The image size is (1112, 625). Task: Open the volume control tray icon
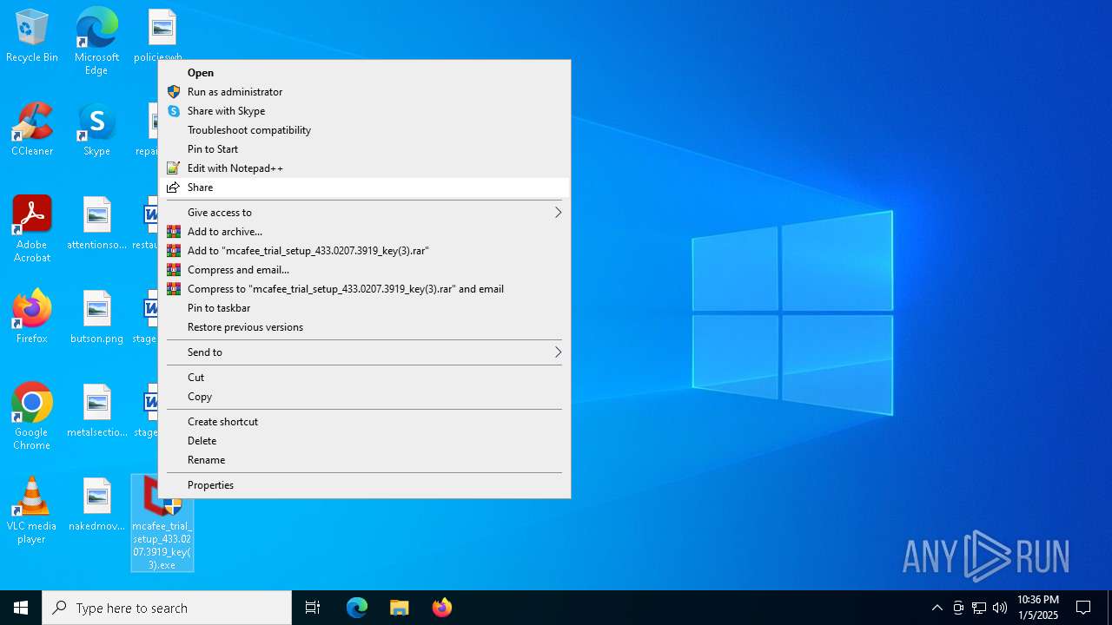click(x=1000, y=608)
